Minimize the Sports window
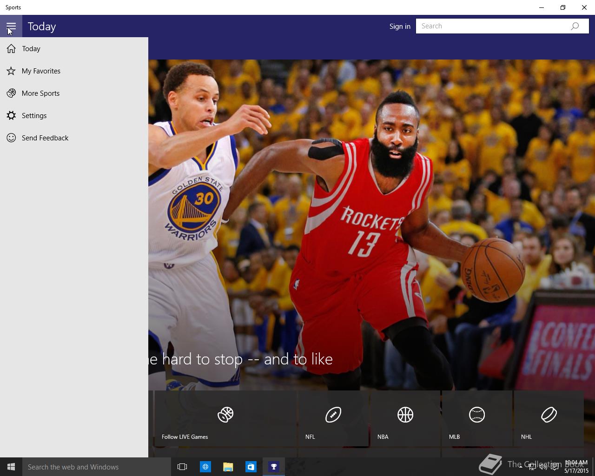This screenshot has width=595, height=476. [x=542, y=7]
